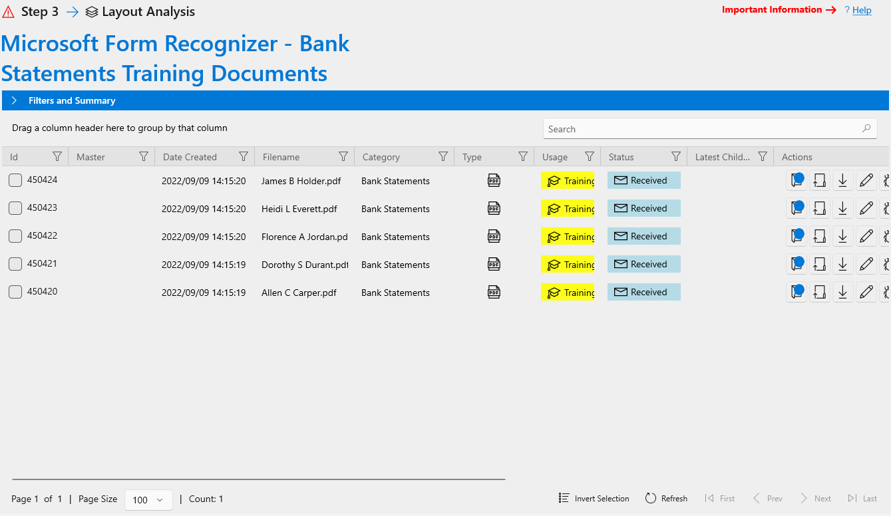Open filter on the Type column
The height and width of the screenshot is (516, 891).
click(523, 156)
